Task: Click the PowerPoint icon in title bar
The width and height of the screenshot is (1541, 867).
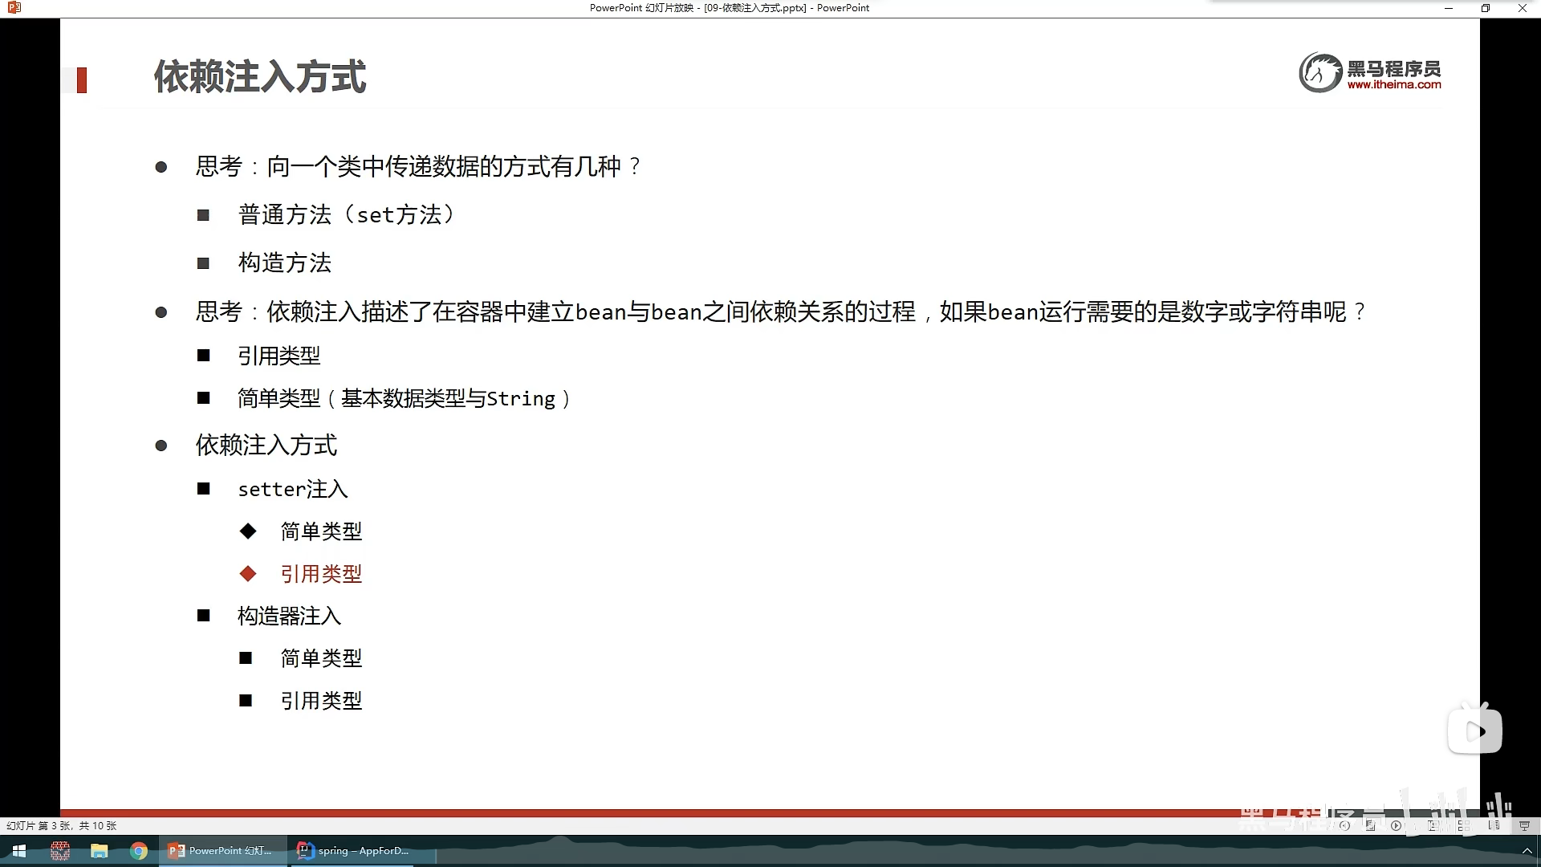Action: click(14, 8)
